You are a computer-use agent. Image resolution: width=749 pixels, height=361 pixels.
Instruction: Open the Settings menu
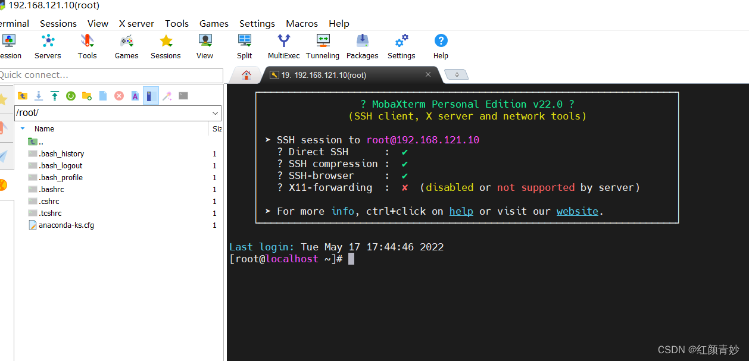257,24
